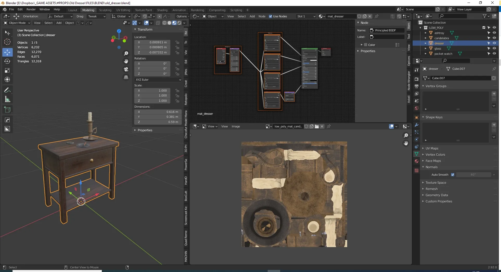Switch to the UV Editing workspace tab
Image resolution: width=501 pixels, height=272 pixels.
(123, 10)
